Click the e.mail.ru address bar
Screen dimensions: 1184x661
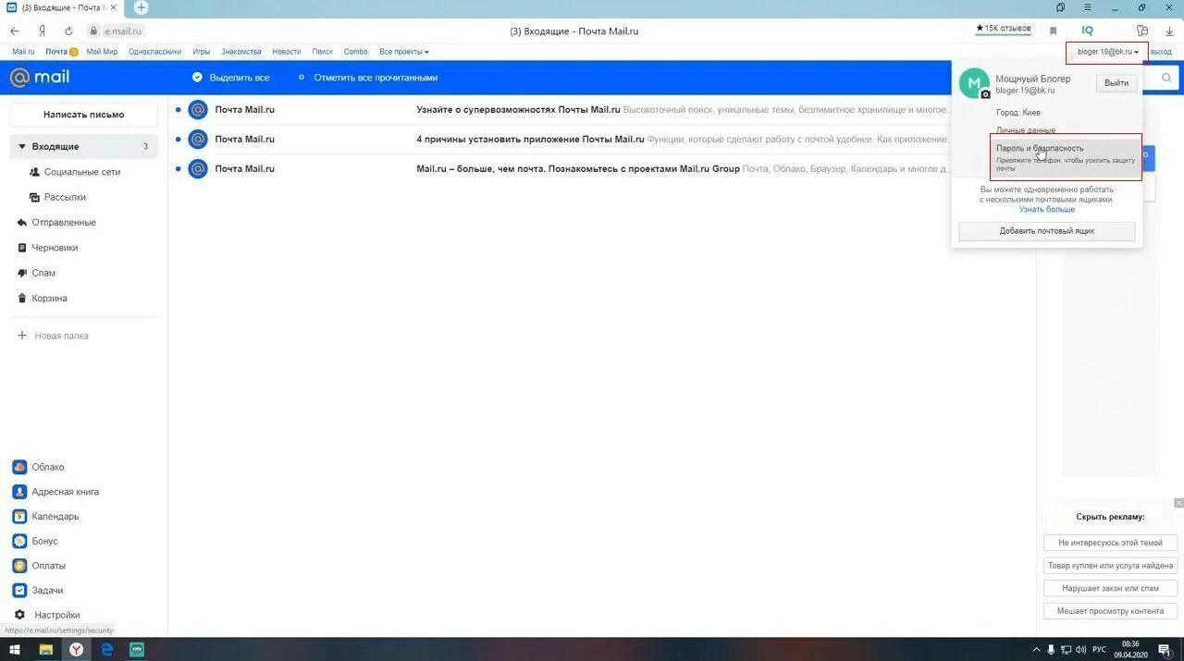(123, 31)
